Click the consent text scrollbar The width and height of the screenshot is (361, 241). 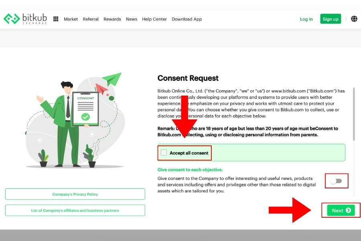(x=354, y=114)
